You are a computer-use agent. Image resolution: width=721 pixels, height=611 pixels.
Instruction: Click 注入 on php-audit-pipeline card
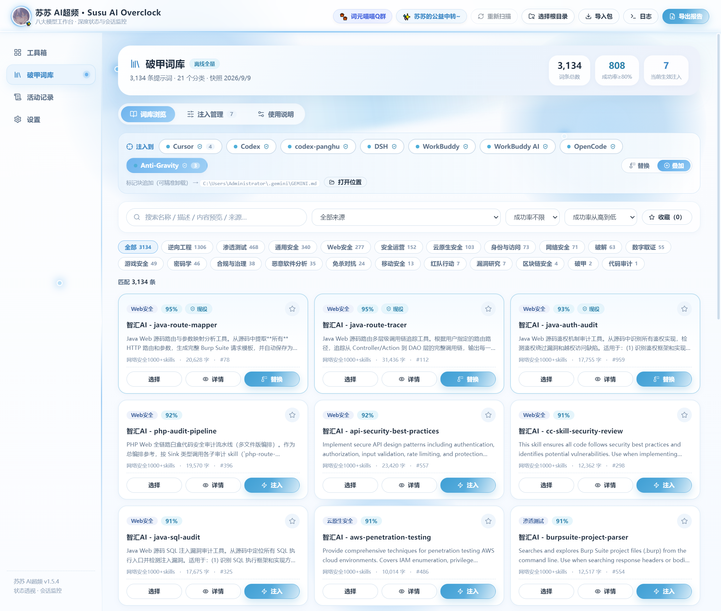point(272,485)
